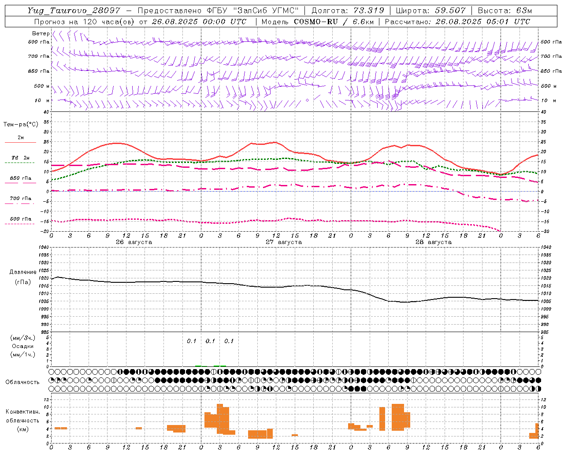Click the Модель COSMO-RU / 6.6км label
Screen dimensions: 564x451
[x=318, y=22]
